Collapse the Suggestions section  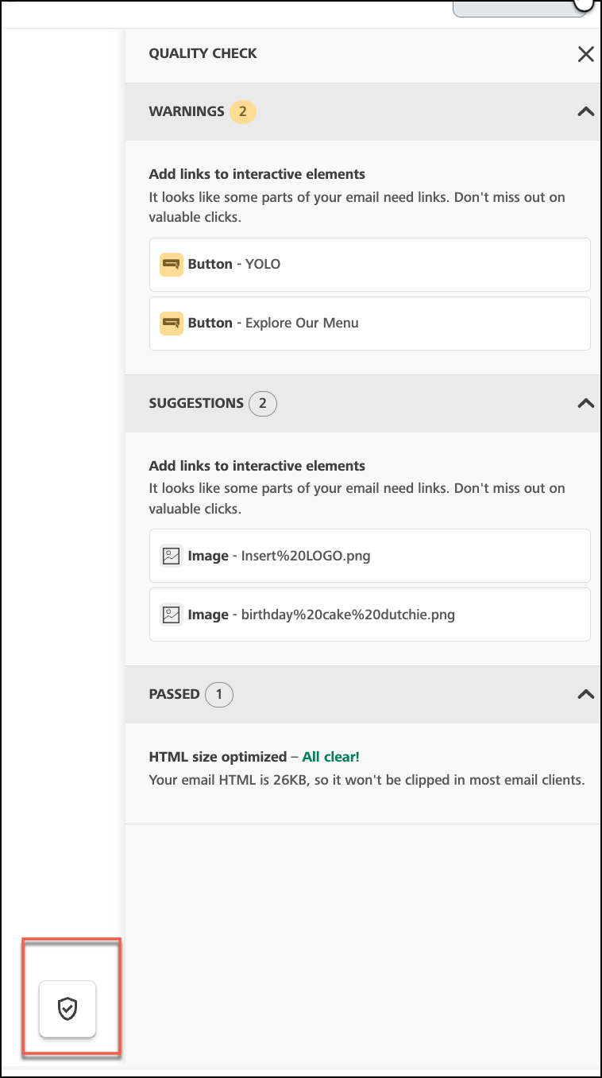(x=585, y=403)
